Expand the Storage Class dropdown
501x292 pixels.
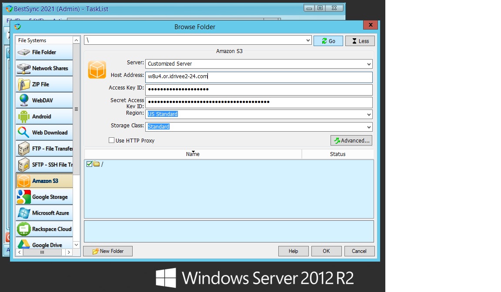coord(369,127)
